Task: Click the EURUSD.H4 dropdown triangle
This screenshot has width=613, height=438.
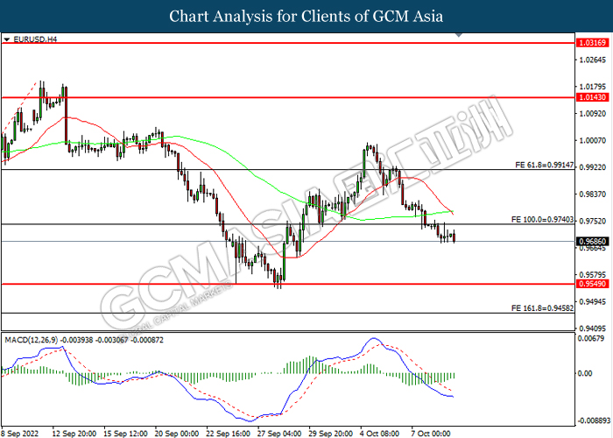Action: pos(7,39)
